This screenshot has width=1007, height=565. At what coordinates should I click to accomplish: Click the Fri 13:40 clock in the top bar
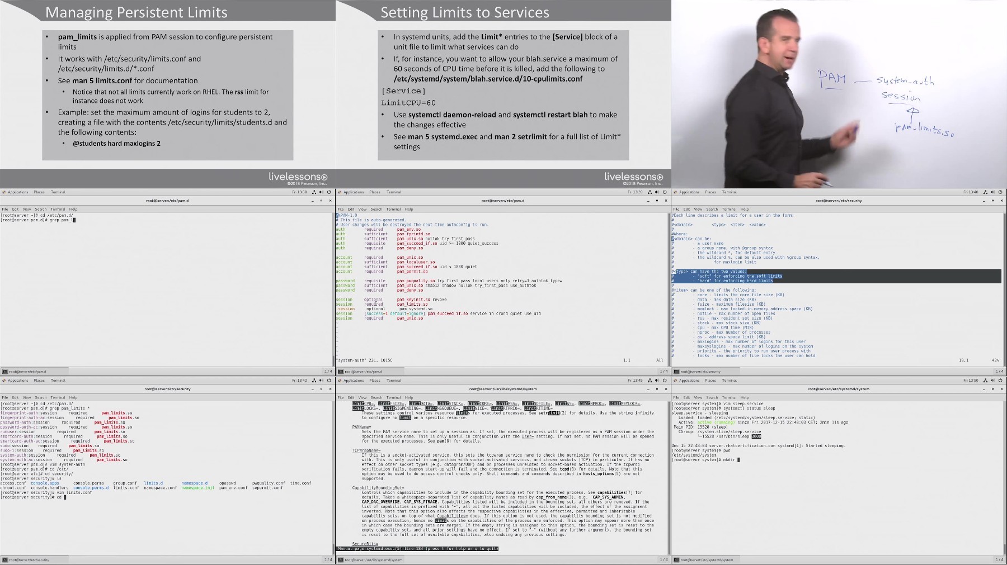coord(971,192)
